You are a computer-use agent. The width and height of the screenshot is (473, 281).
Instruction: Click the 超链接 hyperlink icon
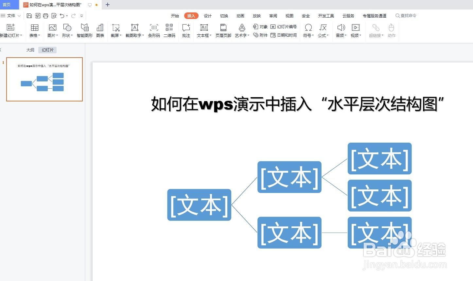pos(376,27)
